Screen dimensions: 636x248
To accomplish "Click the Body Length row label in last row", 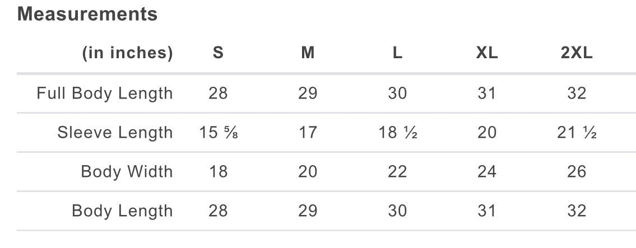I will [x=122, y=211].
